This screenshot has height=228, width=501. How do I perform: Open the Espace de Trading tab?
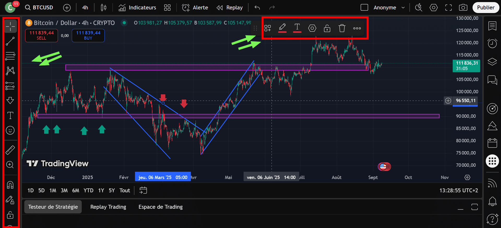(x=160, y=207)
